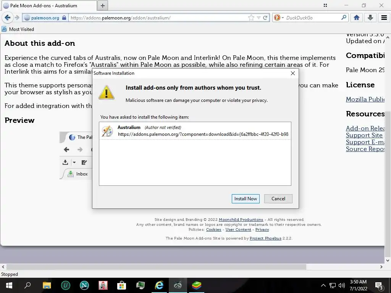Viewport: 391px width, 293px height.
Task: Close the Software Installation dialog
Action: [x=293, y=73]
